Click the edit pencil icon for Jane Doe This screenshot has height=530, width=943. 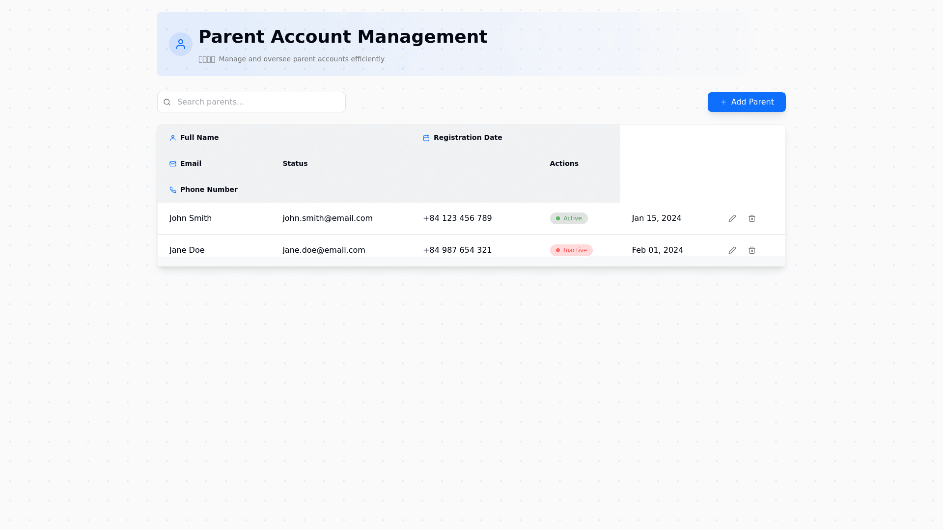coord(732,250)
